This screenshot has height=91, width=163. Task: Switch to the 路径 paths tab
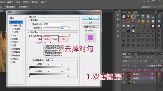(x=135, y=54)
